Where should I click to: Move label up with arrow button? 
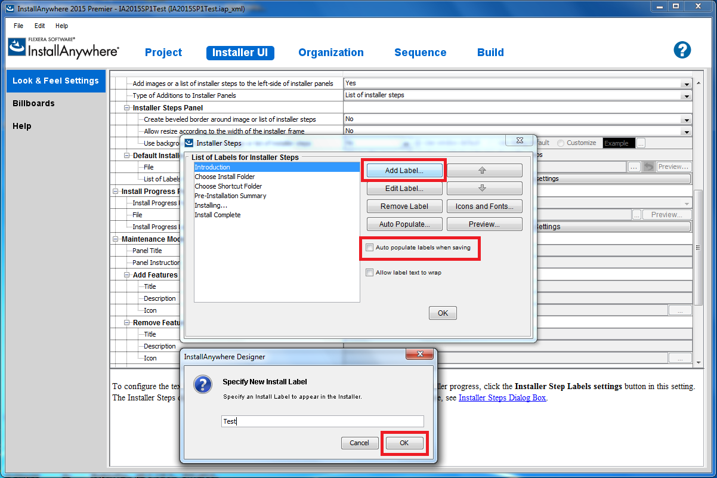click(484, 171)
